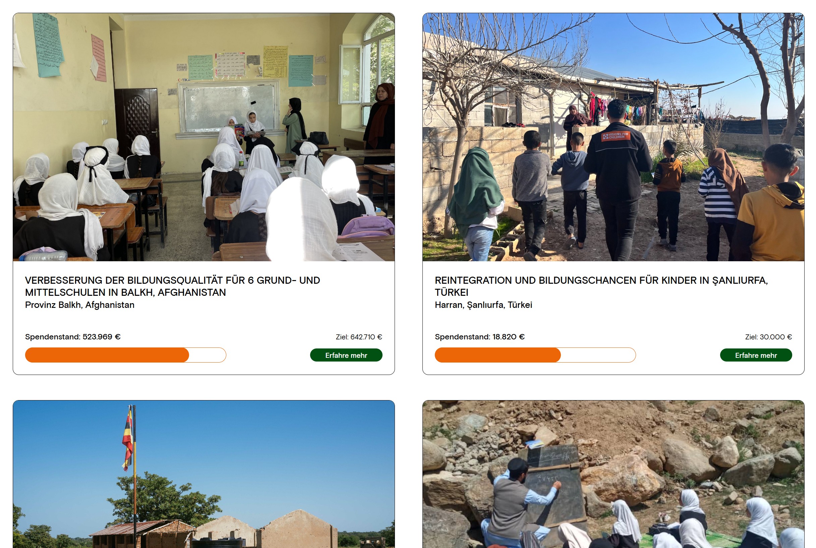Click 'Spendenstand: 18.820 €' amount text
Screen dimensions: 816x548
click(480, 337)
